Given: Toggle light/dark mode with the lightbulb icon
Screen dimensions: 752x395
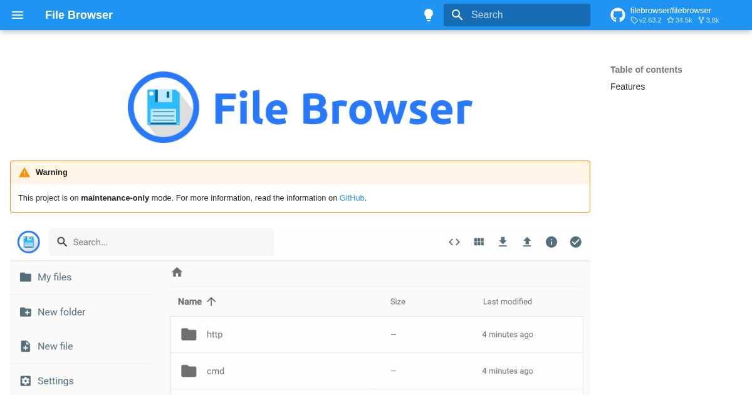Looking at the screenshot, I should pos(429,15).
